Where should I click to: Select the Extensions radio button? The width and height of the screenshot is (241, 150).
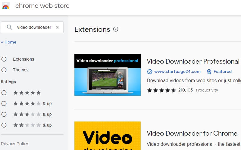[x=4, y=59]
